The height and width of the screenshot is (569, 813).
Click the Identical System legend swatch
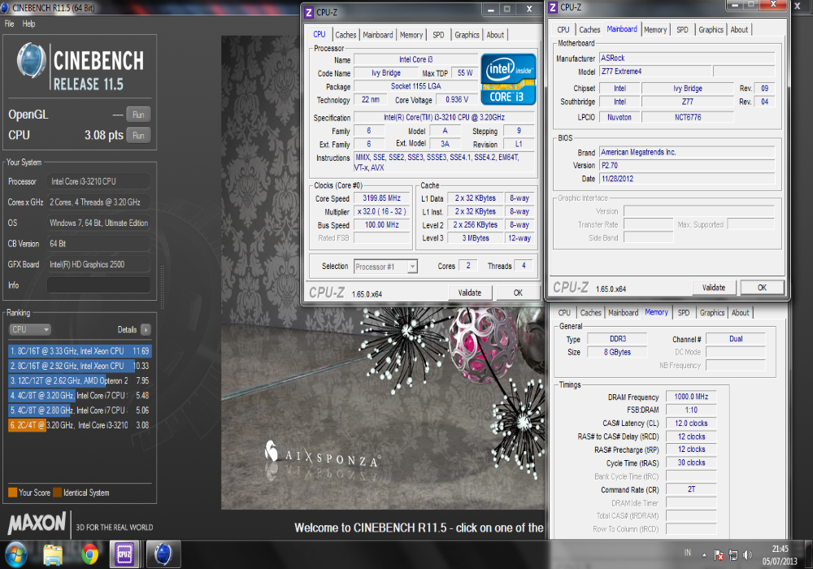(57, 493)
